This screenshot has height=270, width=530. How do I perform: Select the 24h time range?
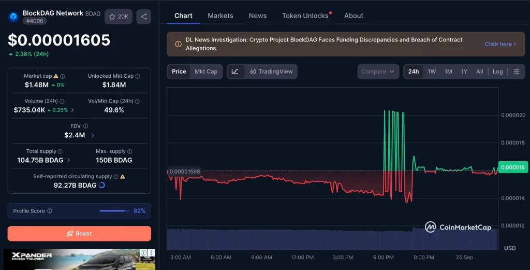[414, 72]
